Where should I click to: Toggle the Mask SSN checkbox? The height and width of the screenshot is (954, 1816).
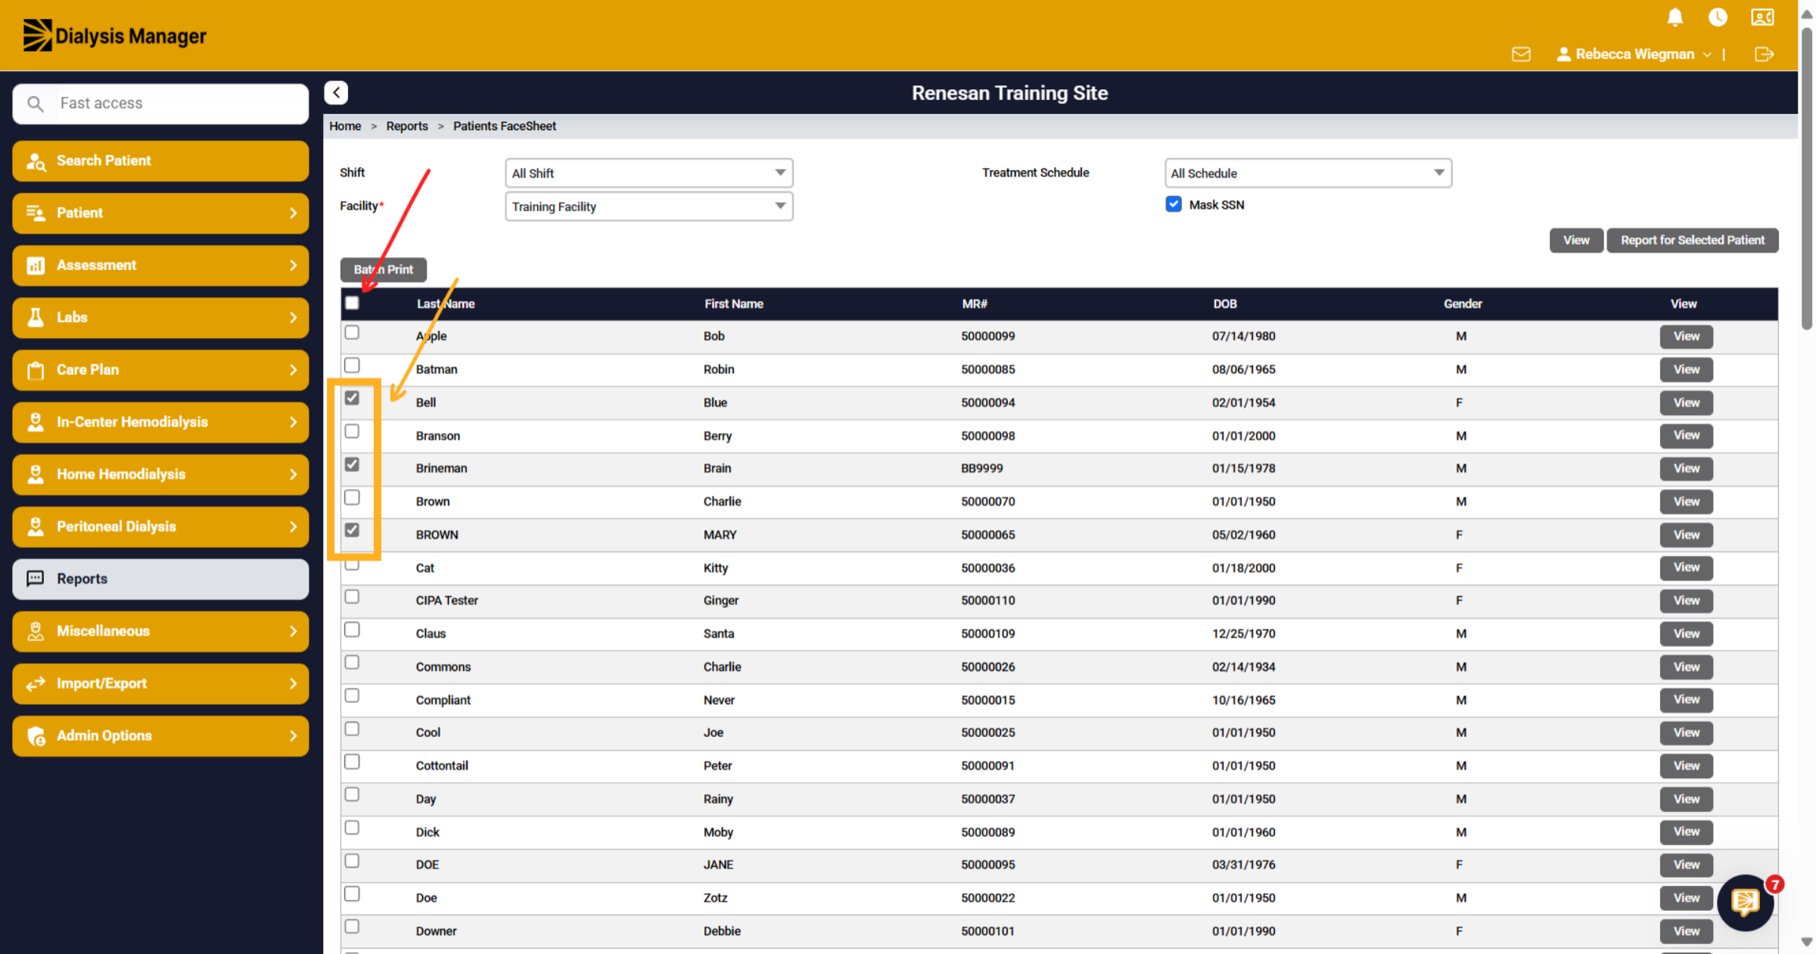1174,204
